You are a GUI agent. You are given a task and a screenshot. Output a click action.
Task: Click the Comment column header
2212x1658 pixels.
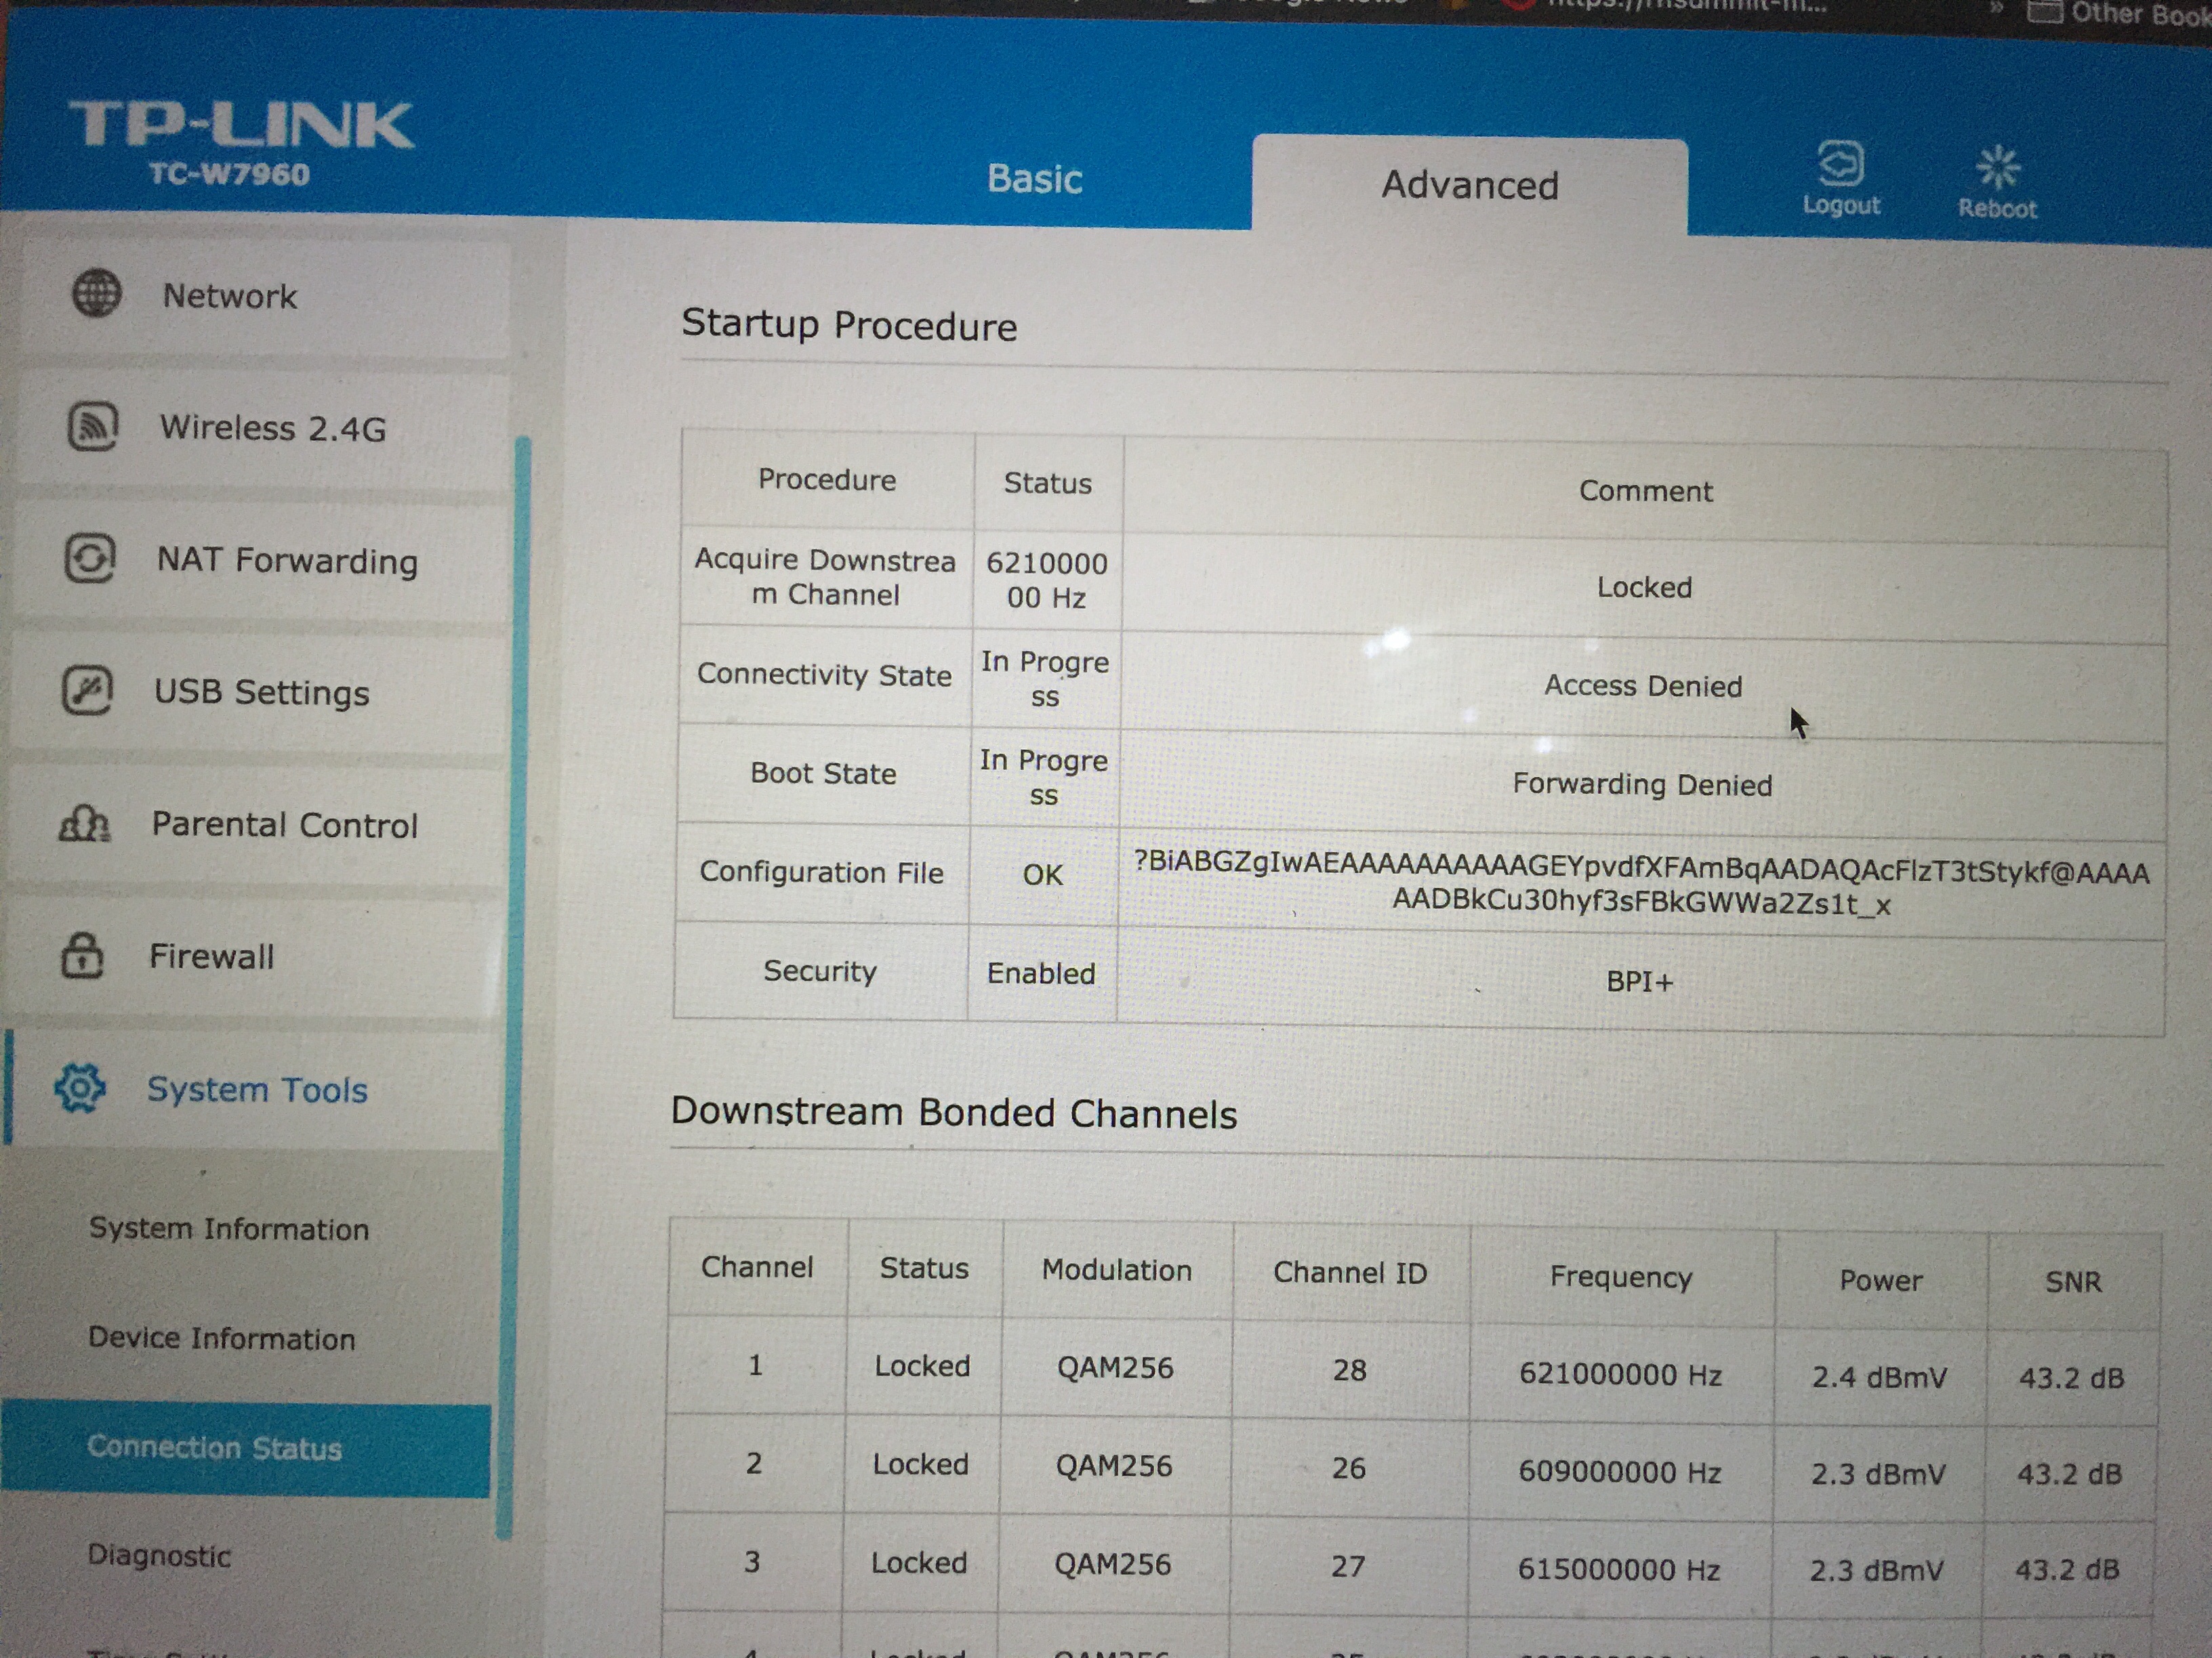[1645, 491]
